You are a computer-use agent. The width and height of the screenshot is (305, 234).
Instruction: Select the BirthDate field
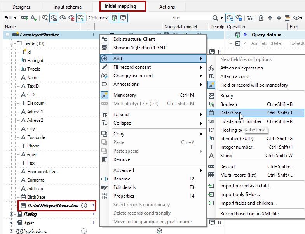pyautogui.click(x=36, y=197)
